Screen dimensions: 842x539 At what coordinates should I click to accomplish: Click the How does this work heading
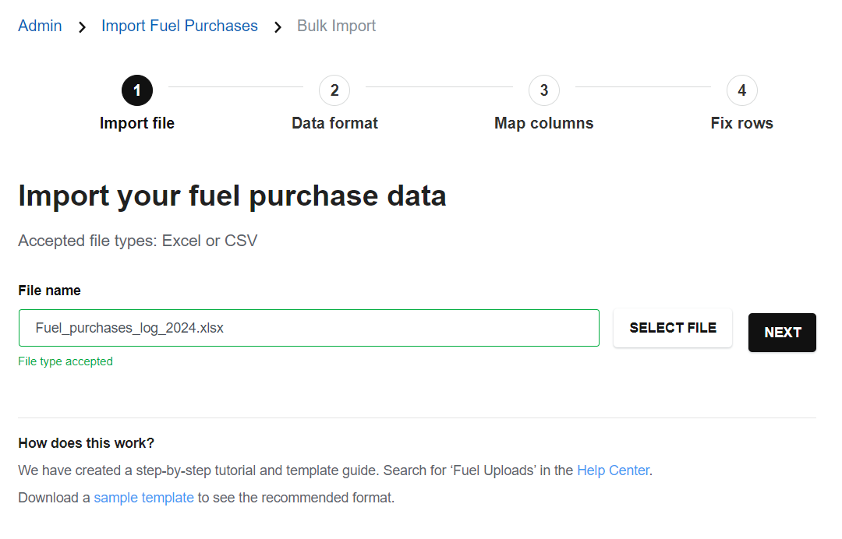(86, 443)
